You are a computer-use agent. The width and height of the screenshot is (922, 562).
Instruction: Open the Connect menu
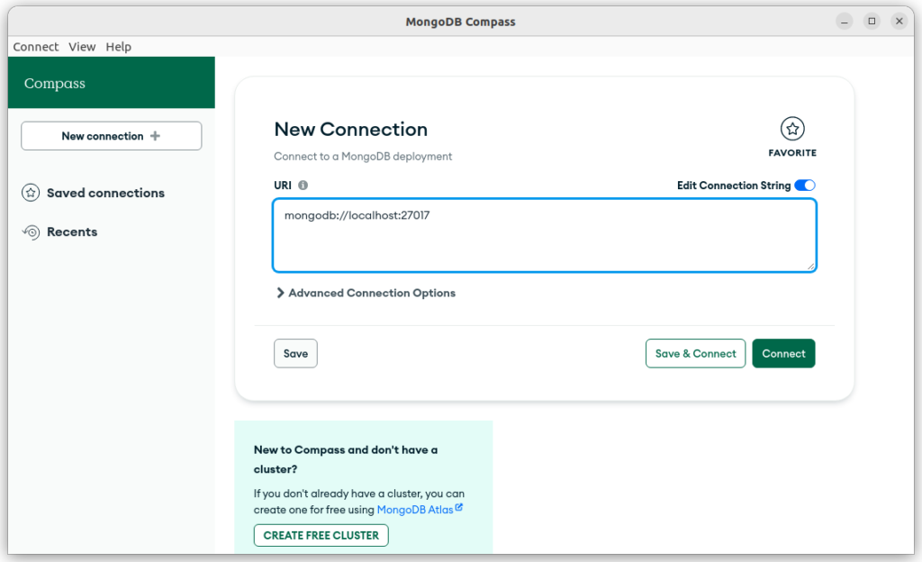36,47
